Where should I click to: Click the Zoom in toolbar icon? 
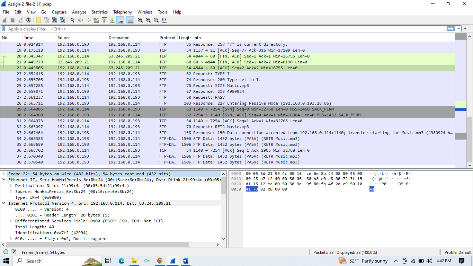140,20
